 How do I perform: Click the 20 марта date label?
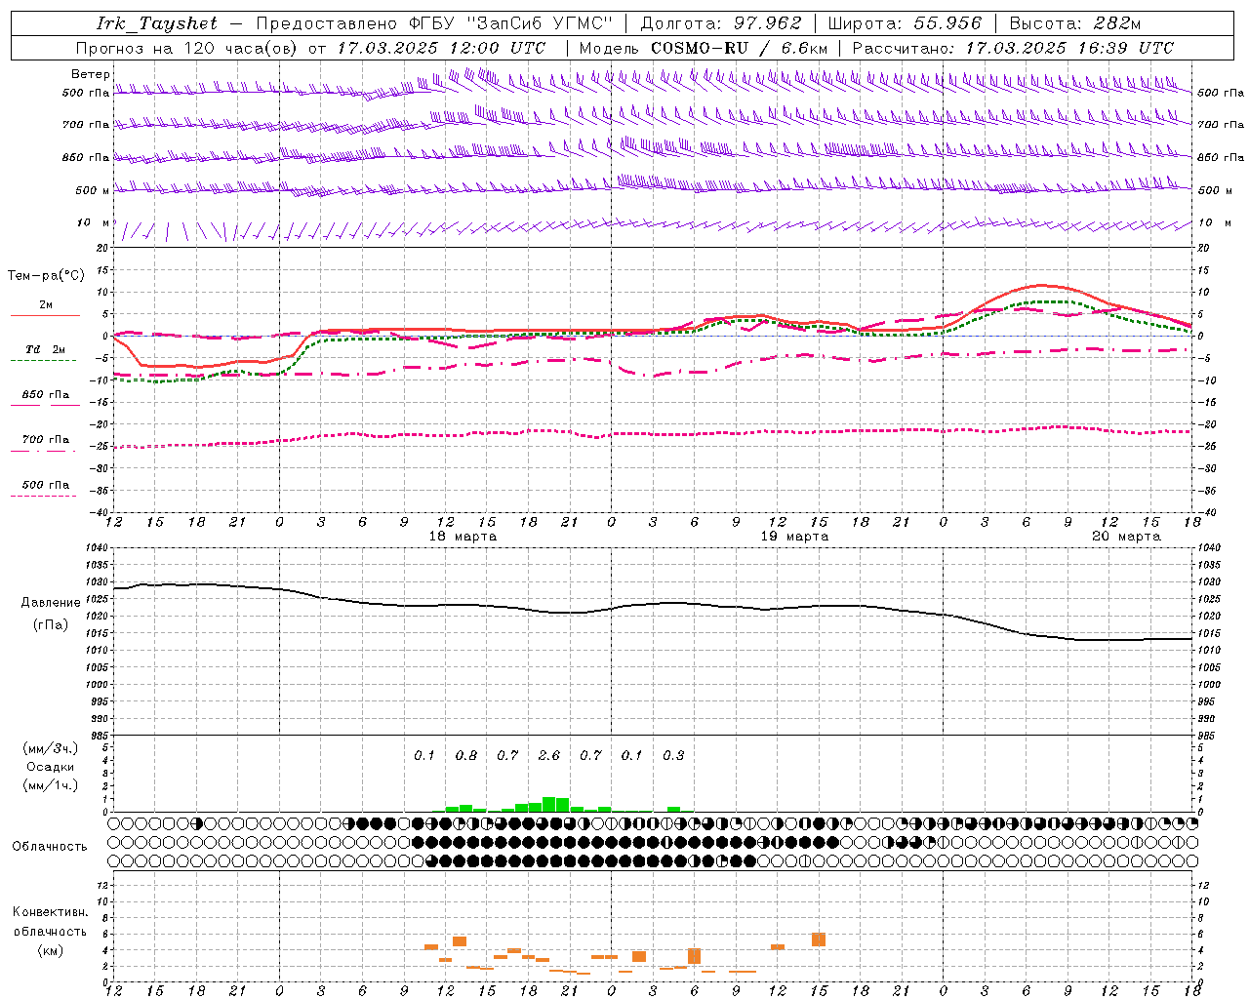point(1127,537)
